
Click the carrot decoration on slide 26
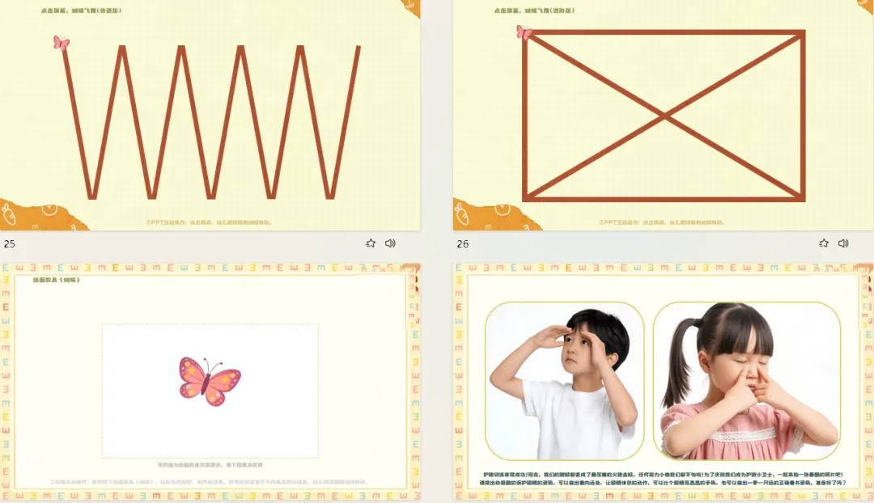[463, 214]
